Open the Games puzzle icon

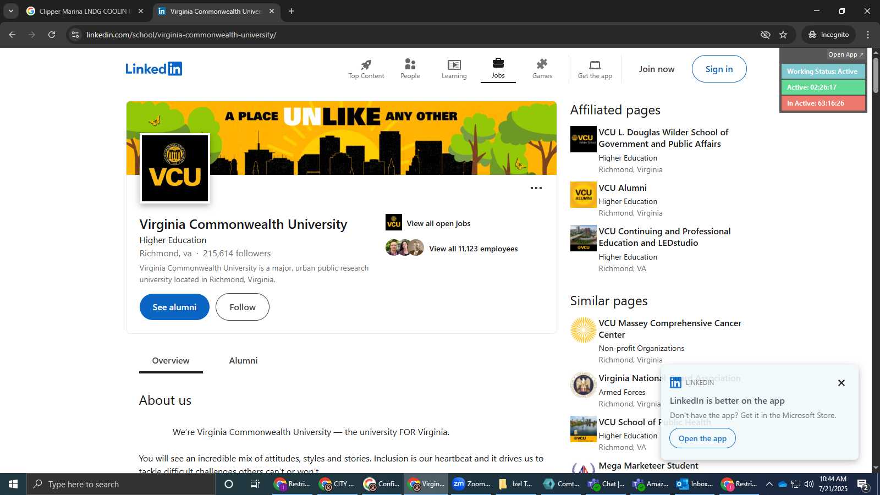(542, 64)
